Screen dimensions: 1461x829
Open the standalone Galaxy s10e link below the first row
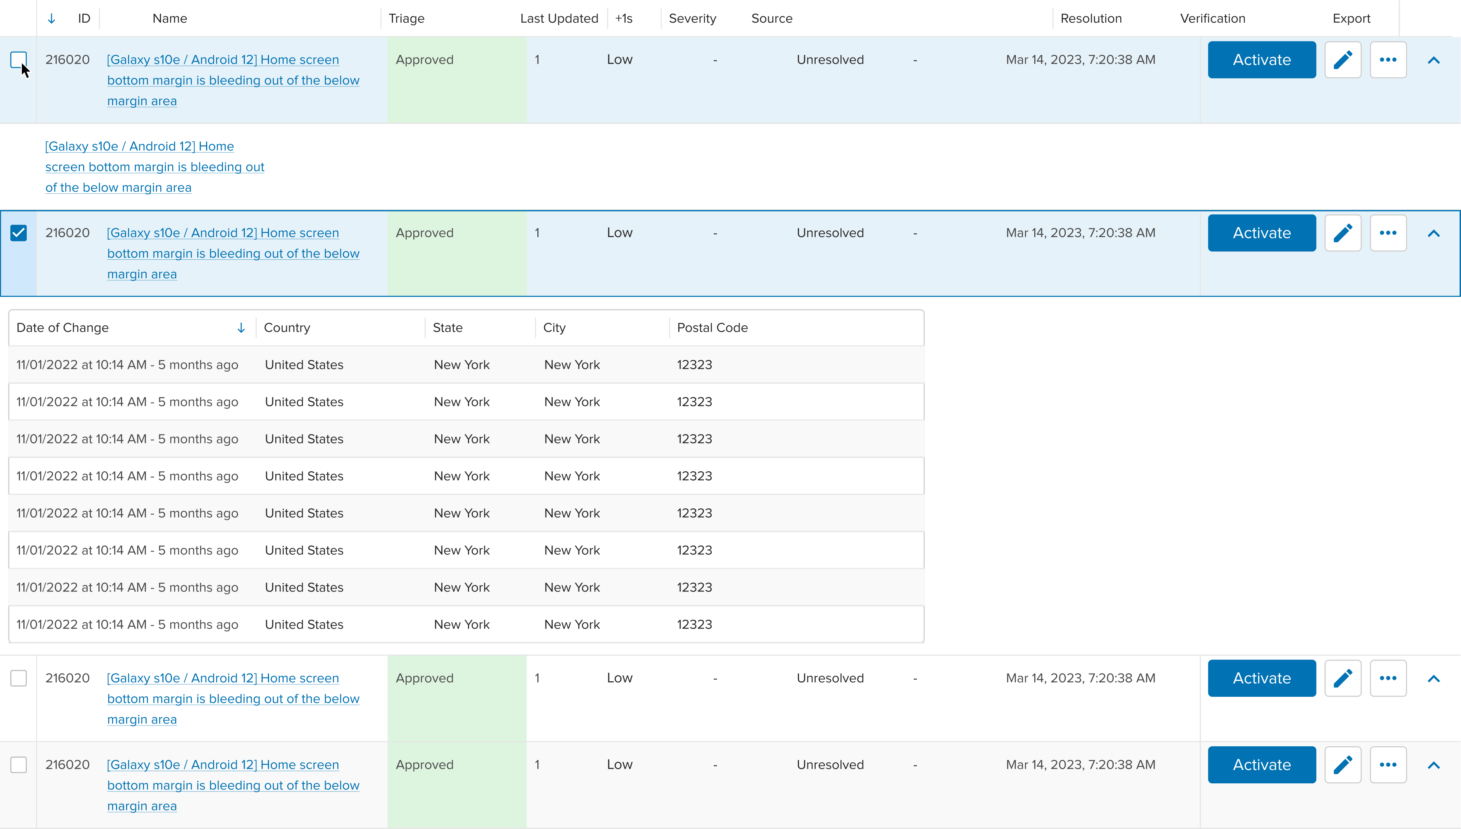(155, 167)
